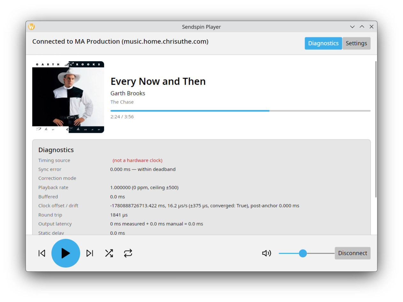
Task: Click the Buffered label
Action: pyautogui.click(x=48, y=197)
